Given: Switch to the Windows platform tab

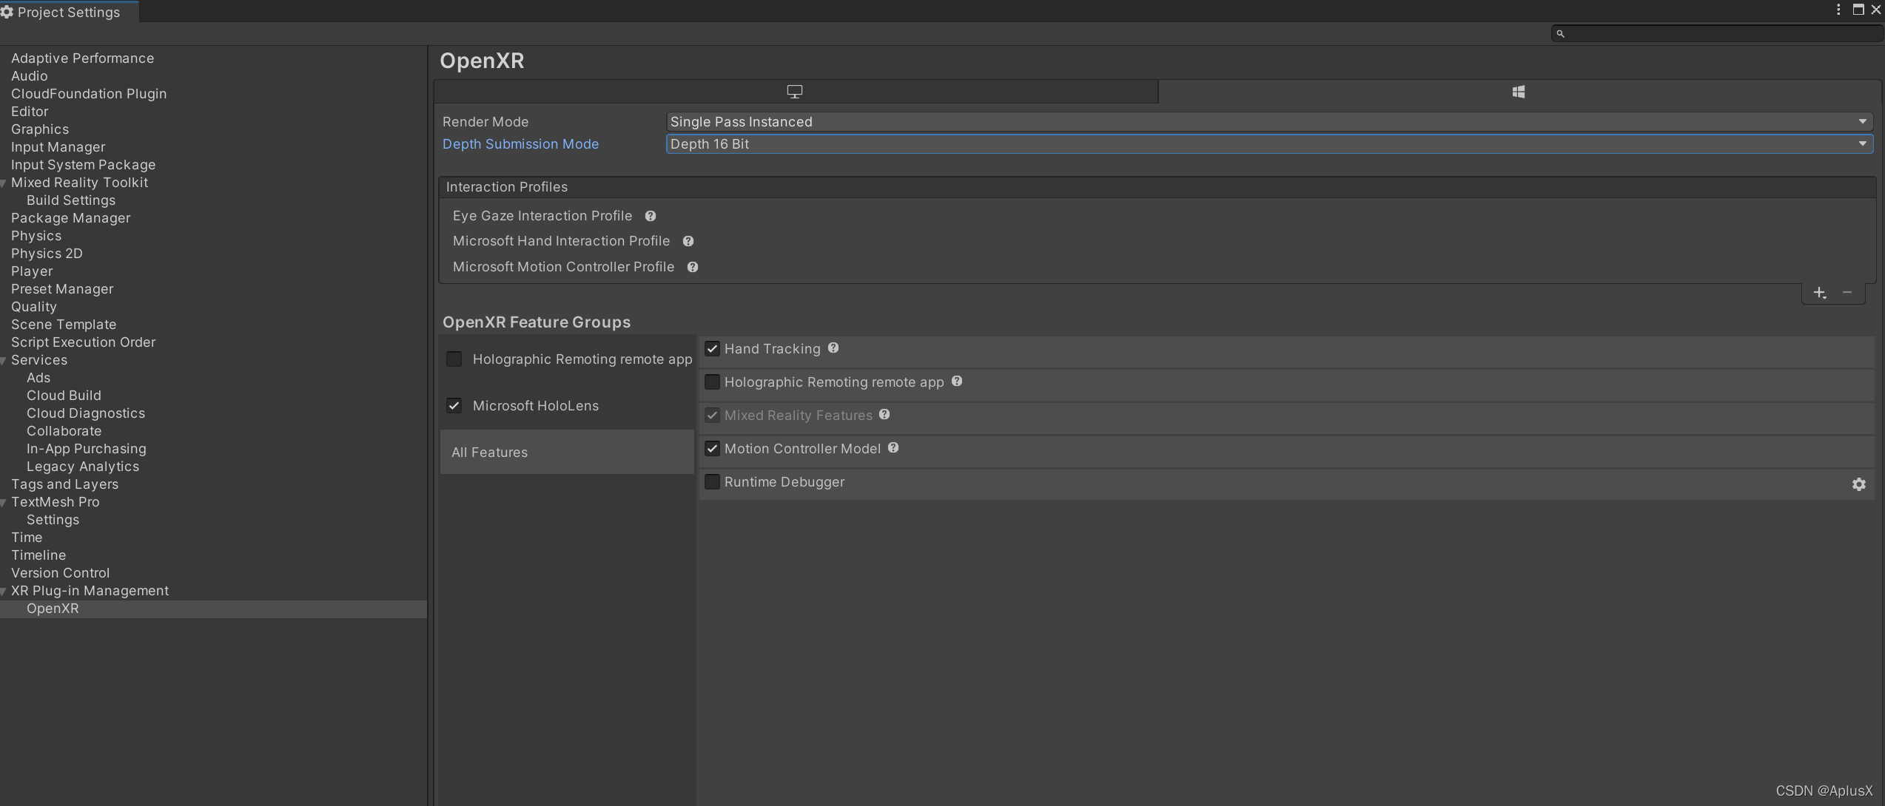Looking at the screenshot, I should 1519,92.
